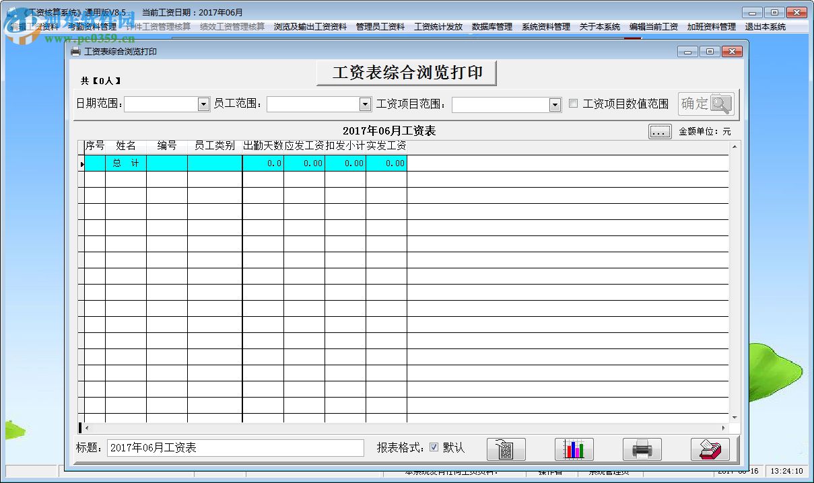The image size is (814, 483).
Task: Click the 应发工资 column header
Action: pos(304,145)
